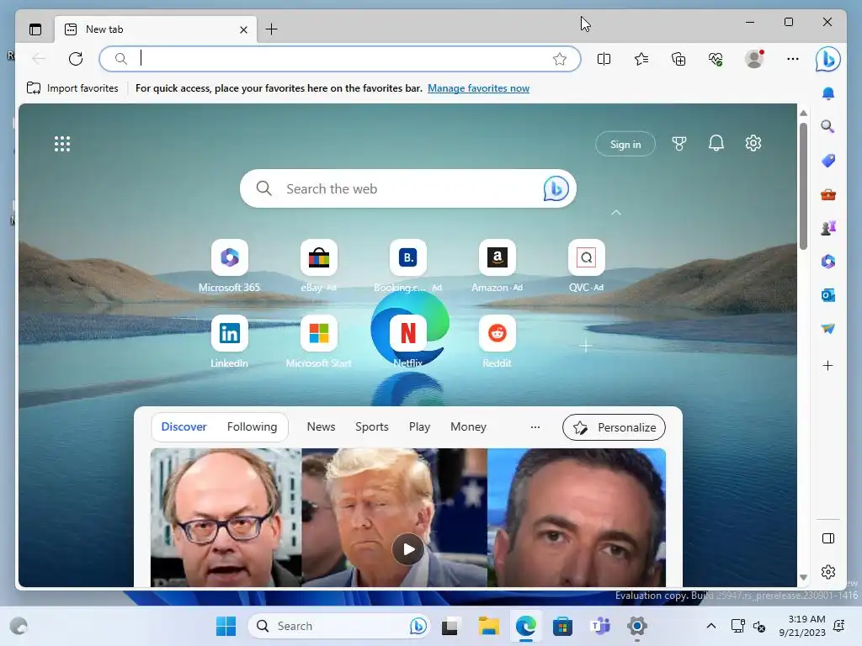
Task: Open sidebar Games chess icon
Action: pos(828,227)
